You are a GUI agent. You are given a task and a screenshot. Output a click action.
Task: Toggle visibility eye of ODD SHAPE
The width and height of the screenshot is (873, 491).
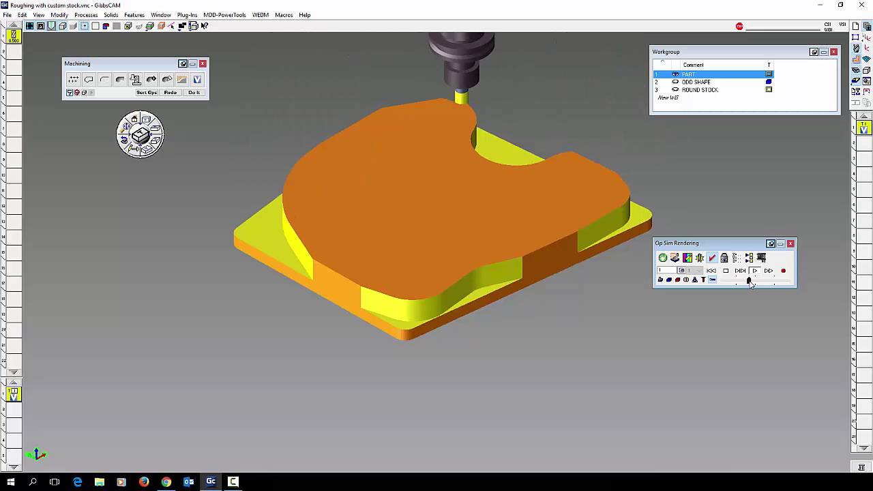(675, 82)
